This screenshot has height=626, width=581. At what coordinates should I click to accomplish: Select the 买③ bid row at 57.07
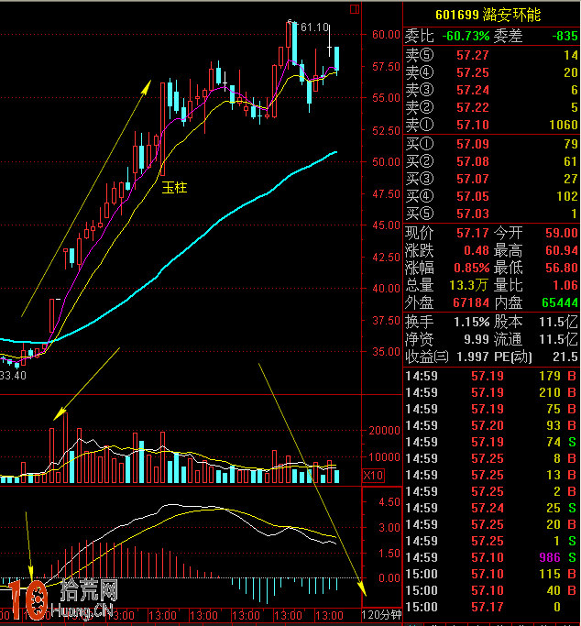pyautogui.click(x=491, y=179)
